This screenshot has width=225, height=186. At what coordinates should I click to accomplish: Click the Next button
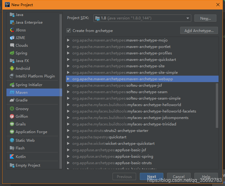point(151,176)
